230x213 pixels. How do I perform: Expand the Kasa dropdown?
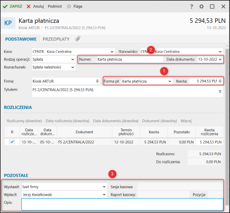[112, 52]
